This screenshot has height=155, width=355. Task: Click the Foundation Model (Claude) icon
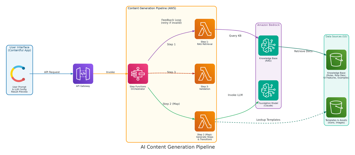[x=268, y=90]
